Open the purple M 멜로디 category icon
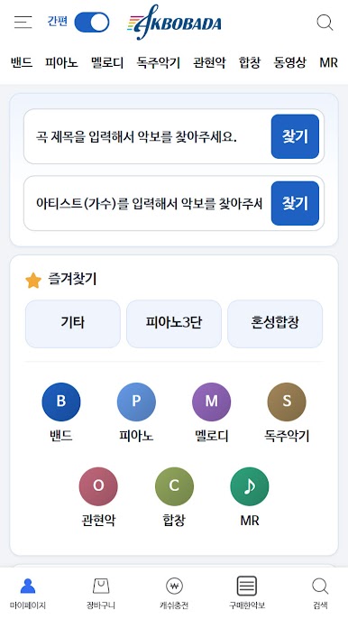 click(x=212, y=402)
